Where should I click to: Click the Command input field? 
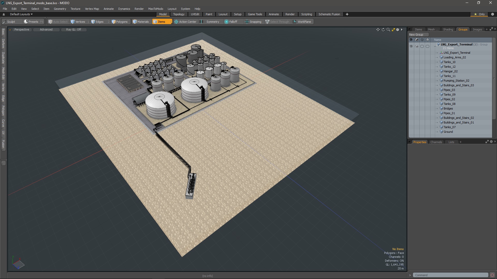pyautogui.click(x=450, y=275)
